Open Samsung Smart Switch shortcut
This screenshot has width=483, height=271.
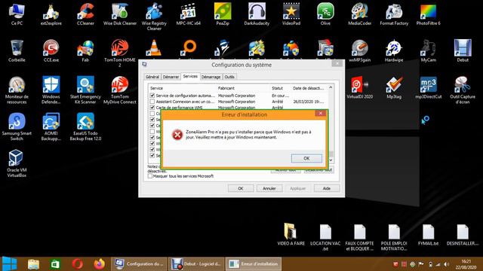click(x=17, y=126)
